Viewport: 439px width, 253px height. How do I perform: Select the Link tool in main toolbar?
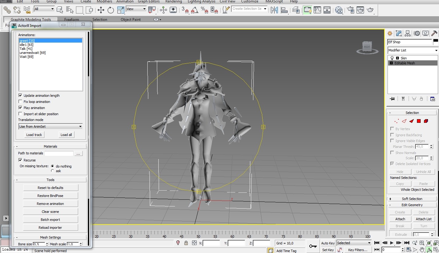click(7, 10)
